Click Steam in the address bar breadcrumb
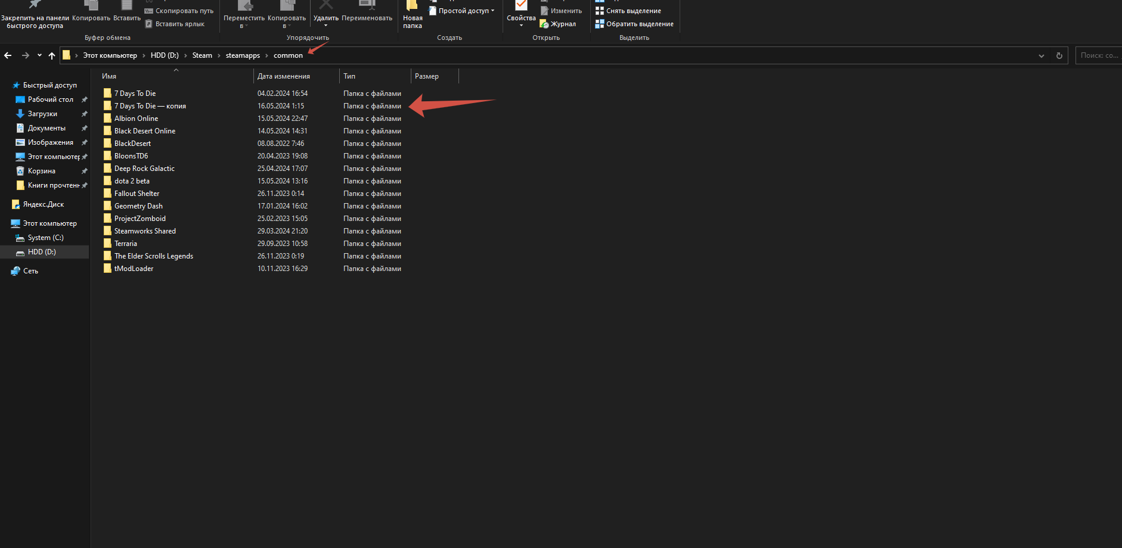Screen dimensions: 1122x548 (x=202, y=55)
